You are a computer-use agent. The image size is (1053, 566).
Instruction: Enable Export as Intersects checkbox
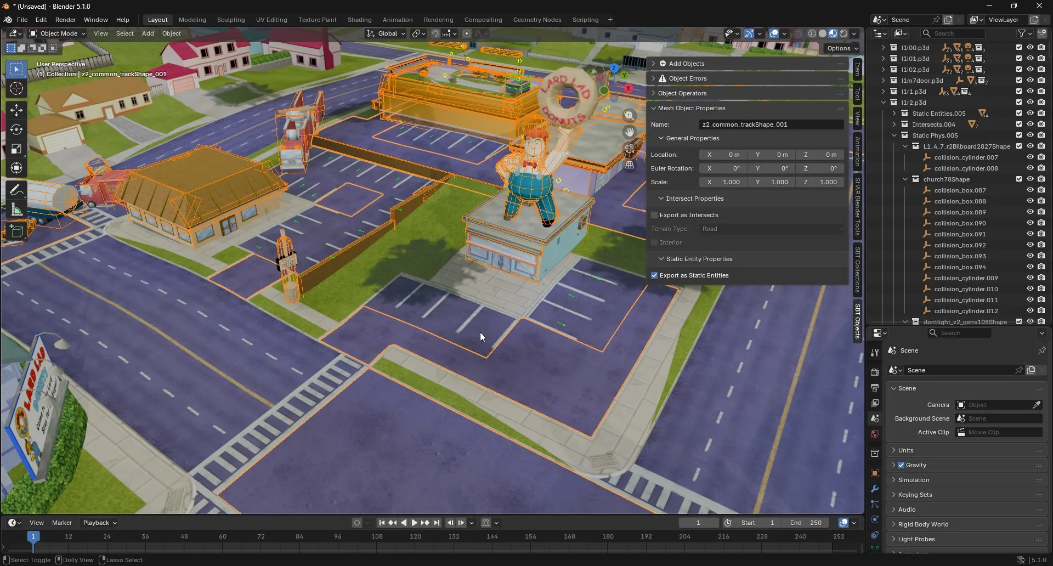[x=654, y=215]
